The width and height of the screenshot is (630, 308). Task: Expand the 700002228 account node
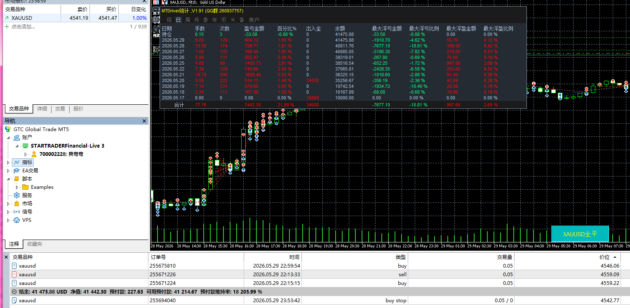pos(26,154)
